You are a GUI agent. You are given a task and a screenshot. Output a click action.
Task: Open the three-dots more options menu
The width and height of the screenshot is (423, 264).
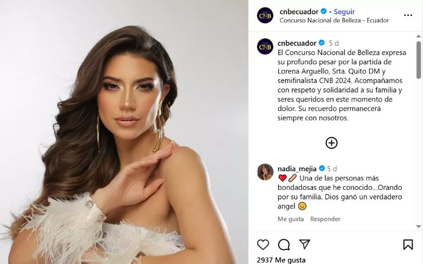tap(408, 15)
